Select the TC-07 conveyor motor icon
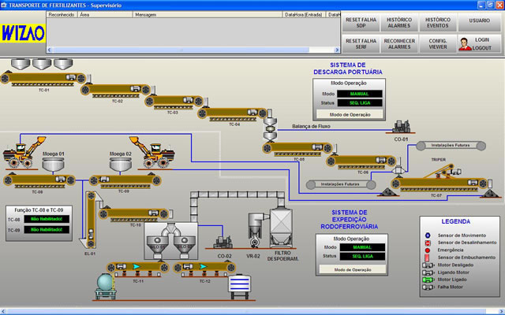 click(x=473, y=182)
